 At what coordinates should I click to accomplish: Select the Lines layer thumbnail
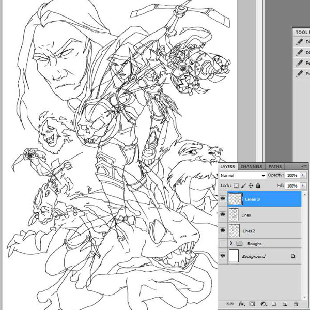point(234,215)
